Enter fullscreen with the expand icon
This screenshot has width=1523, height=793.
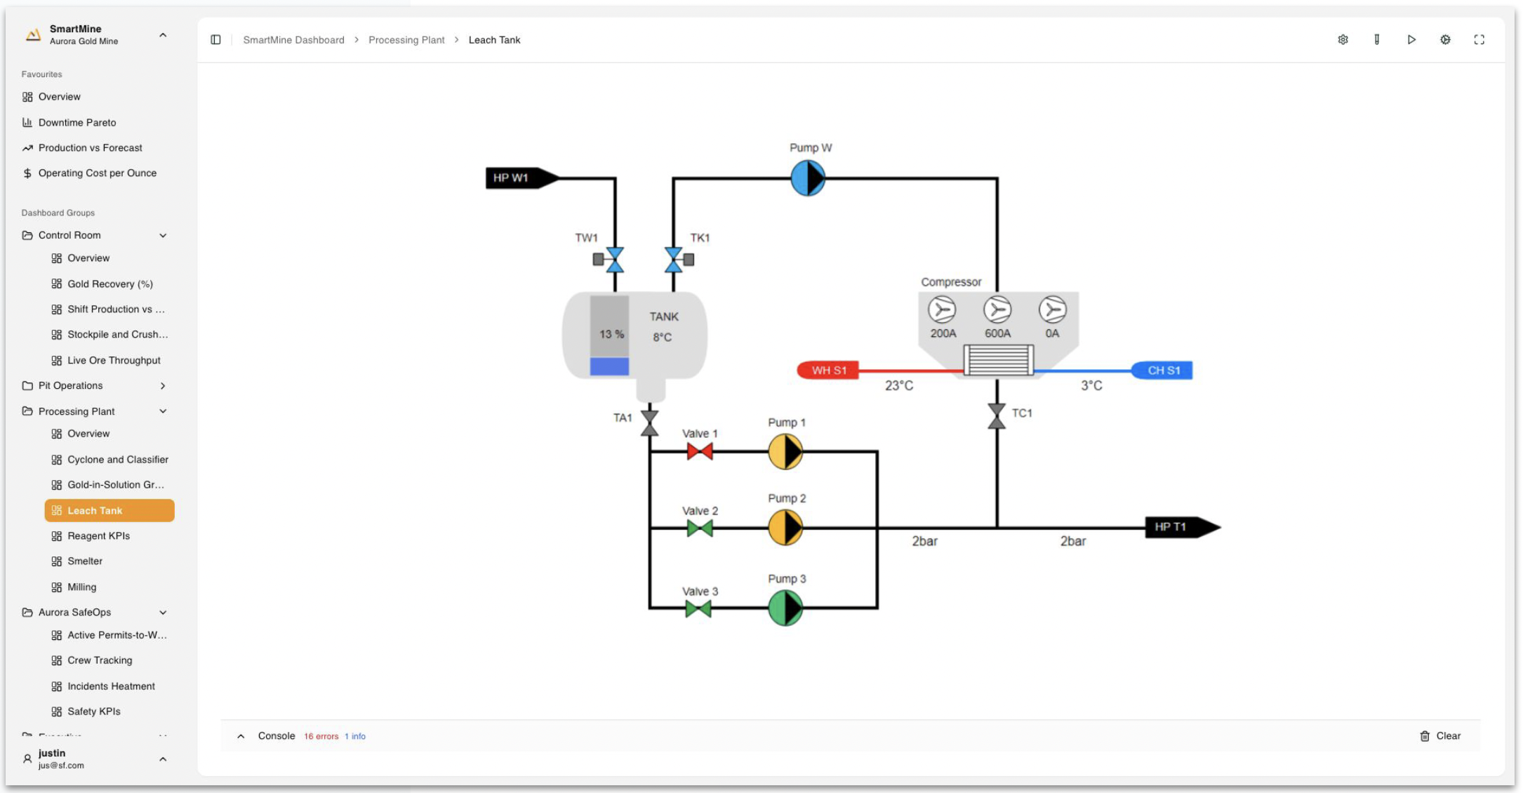1479,40
